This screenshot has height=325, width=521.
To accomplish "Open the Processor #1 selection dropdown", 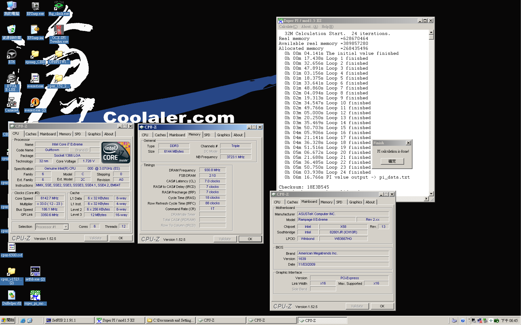I will coord(52,227).
